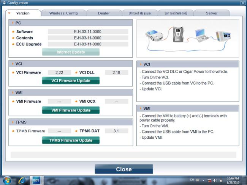Click the Configuration window title icon
Image resolution: width=247 pixels, height=185 pixels.
[4, 3]
